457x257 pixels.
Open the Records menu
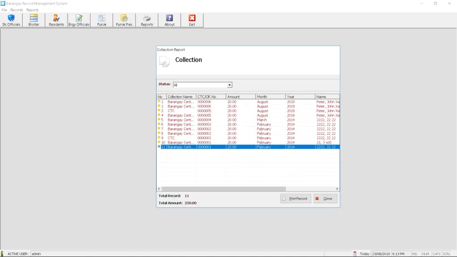tap(17, 10)
